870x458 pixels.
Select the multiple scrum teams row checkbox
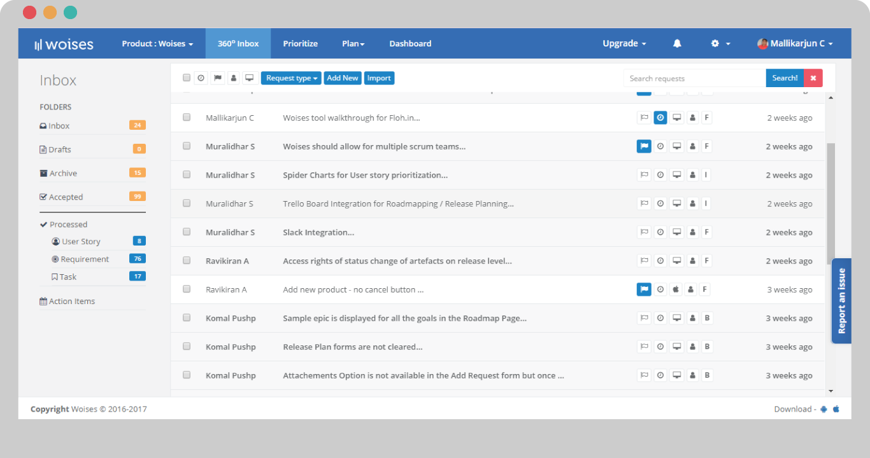click(187, 146)
